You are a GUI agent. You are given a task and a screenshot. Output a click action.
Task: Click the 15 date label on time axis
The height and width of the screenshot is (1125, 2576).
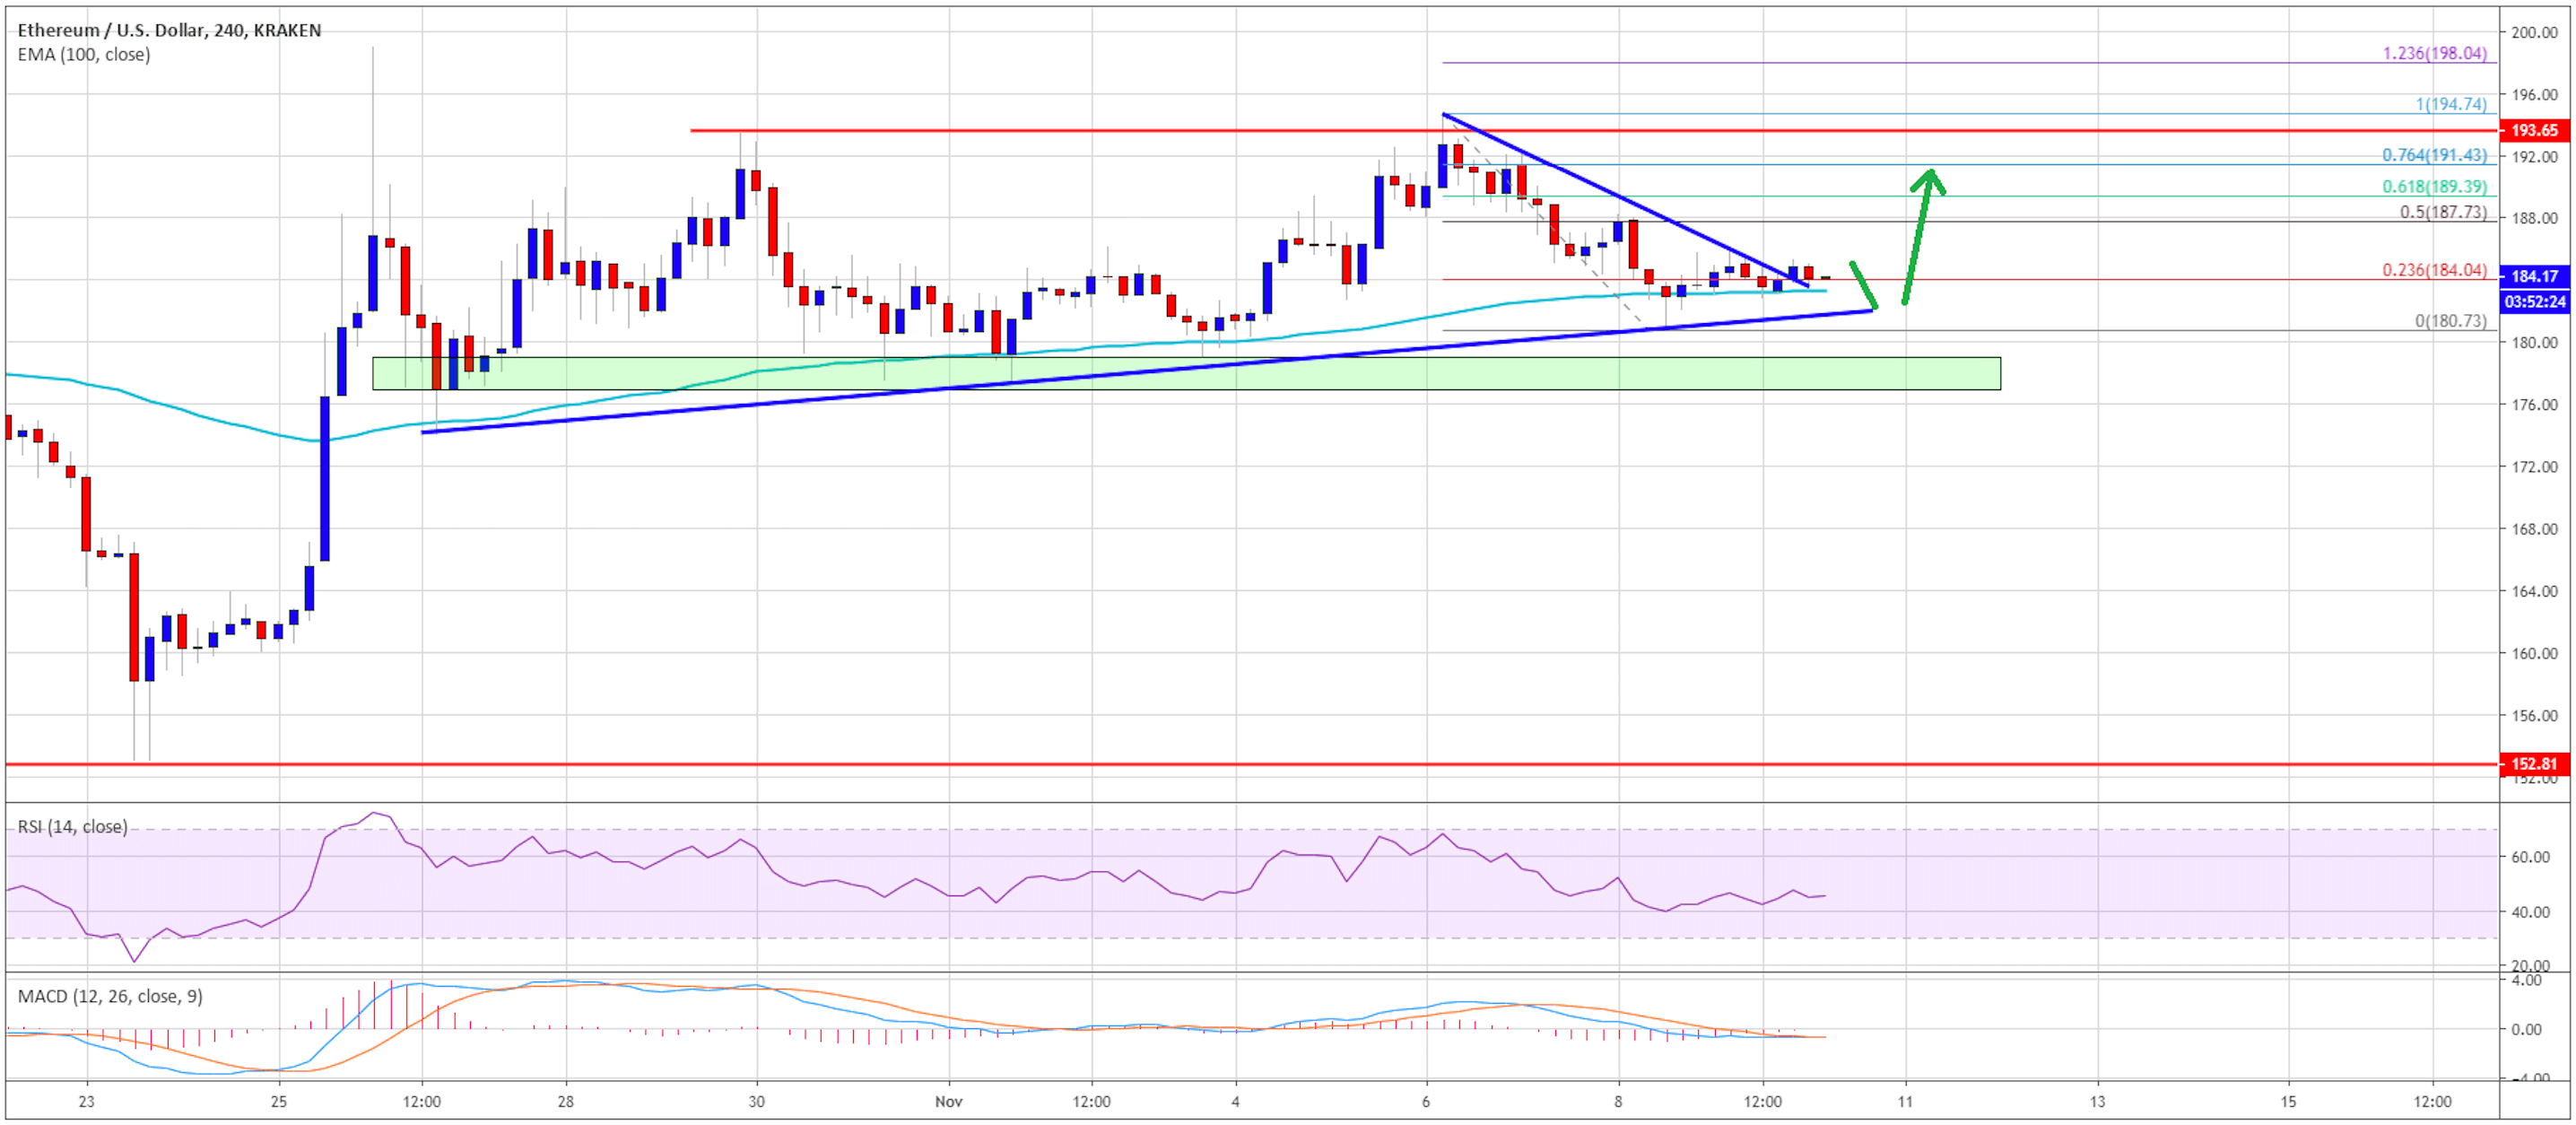click(2288, 1102)
